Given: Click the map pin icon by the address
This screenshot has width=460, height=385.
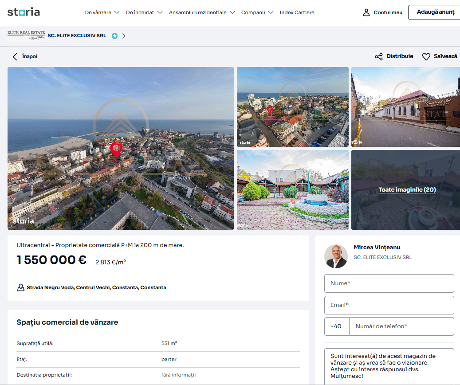Looking at the screenshot, I should click(x=20, y=287).
